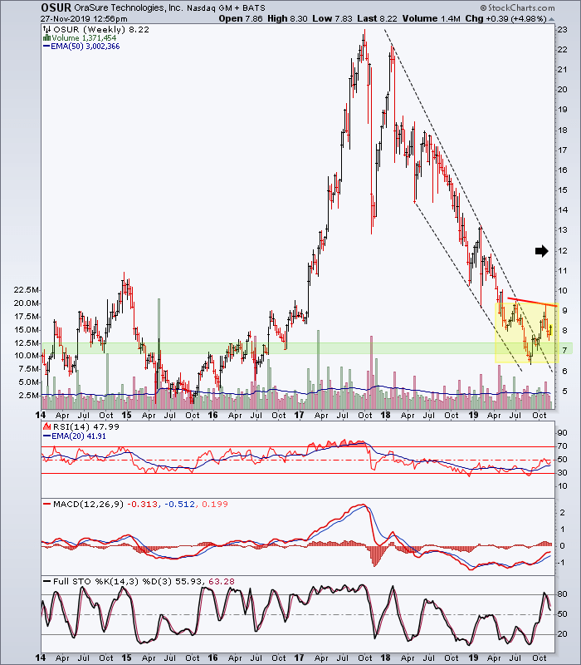The height and width of the screenshot is (665, 581).
Task: Click the stochastic %K value 55.93
Action: [x=188, y=581]
